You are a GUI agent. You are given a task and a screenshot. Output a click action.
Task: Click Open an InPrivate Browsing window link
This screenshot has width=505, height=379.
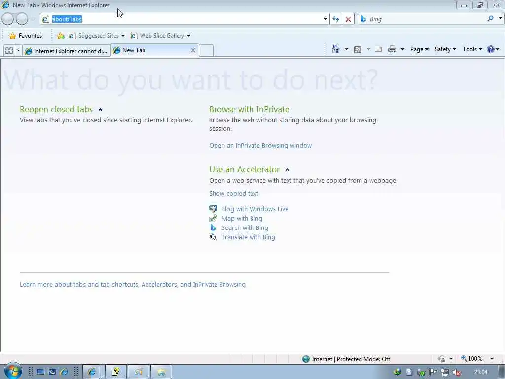(260, 146)
